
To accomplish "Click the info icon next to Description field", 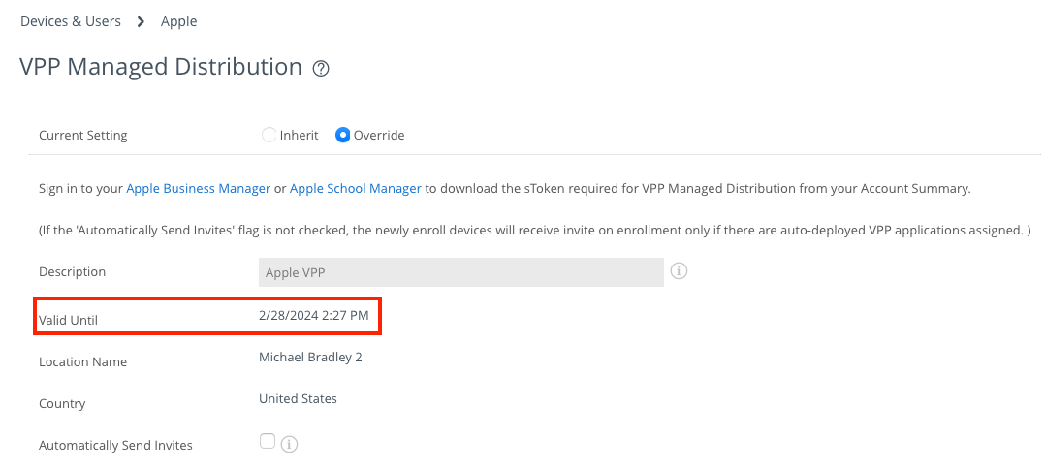I will coord(679,271).
